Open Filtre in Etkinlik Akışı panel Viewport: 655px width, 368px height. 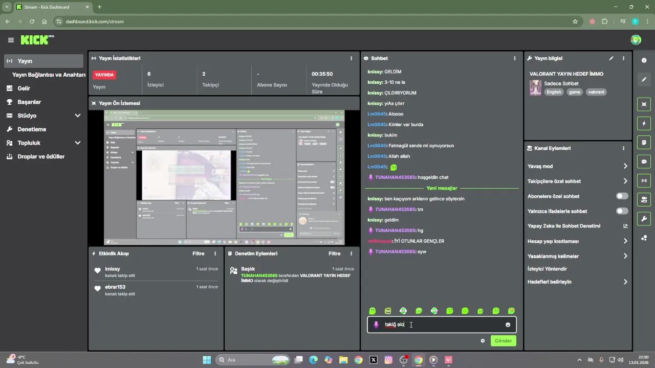point(198,254)
